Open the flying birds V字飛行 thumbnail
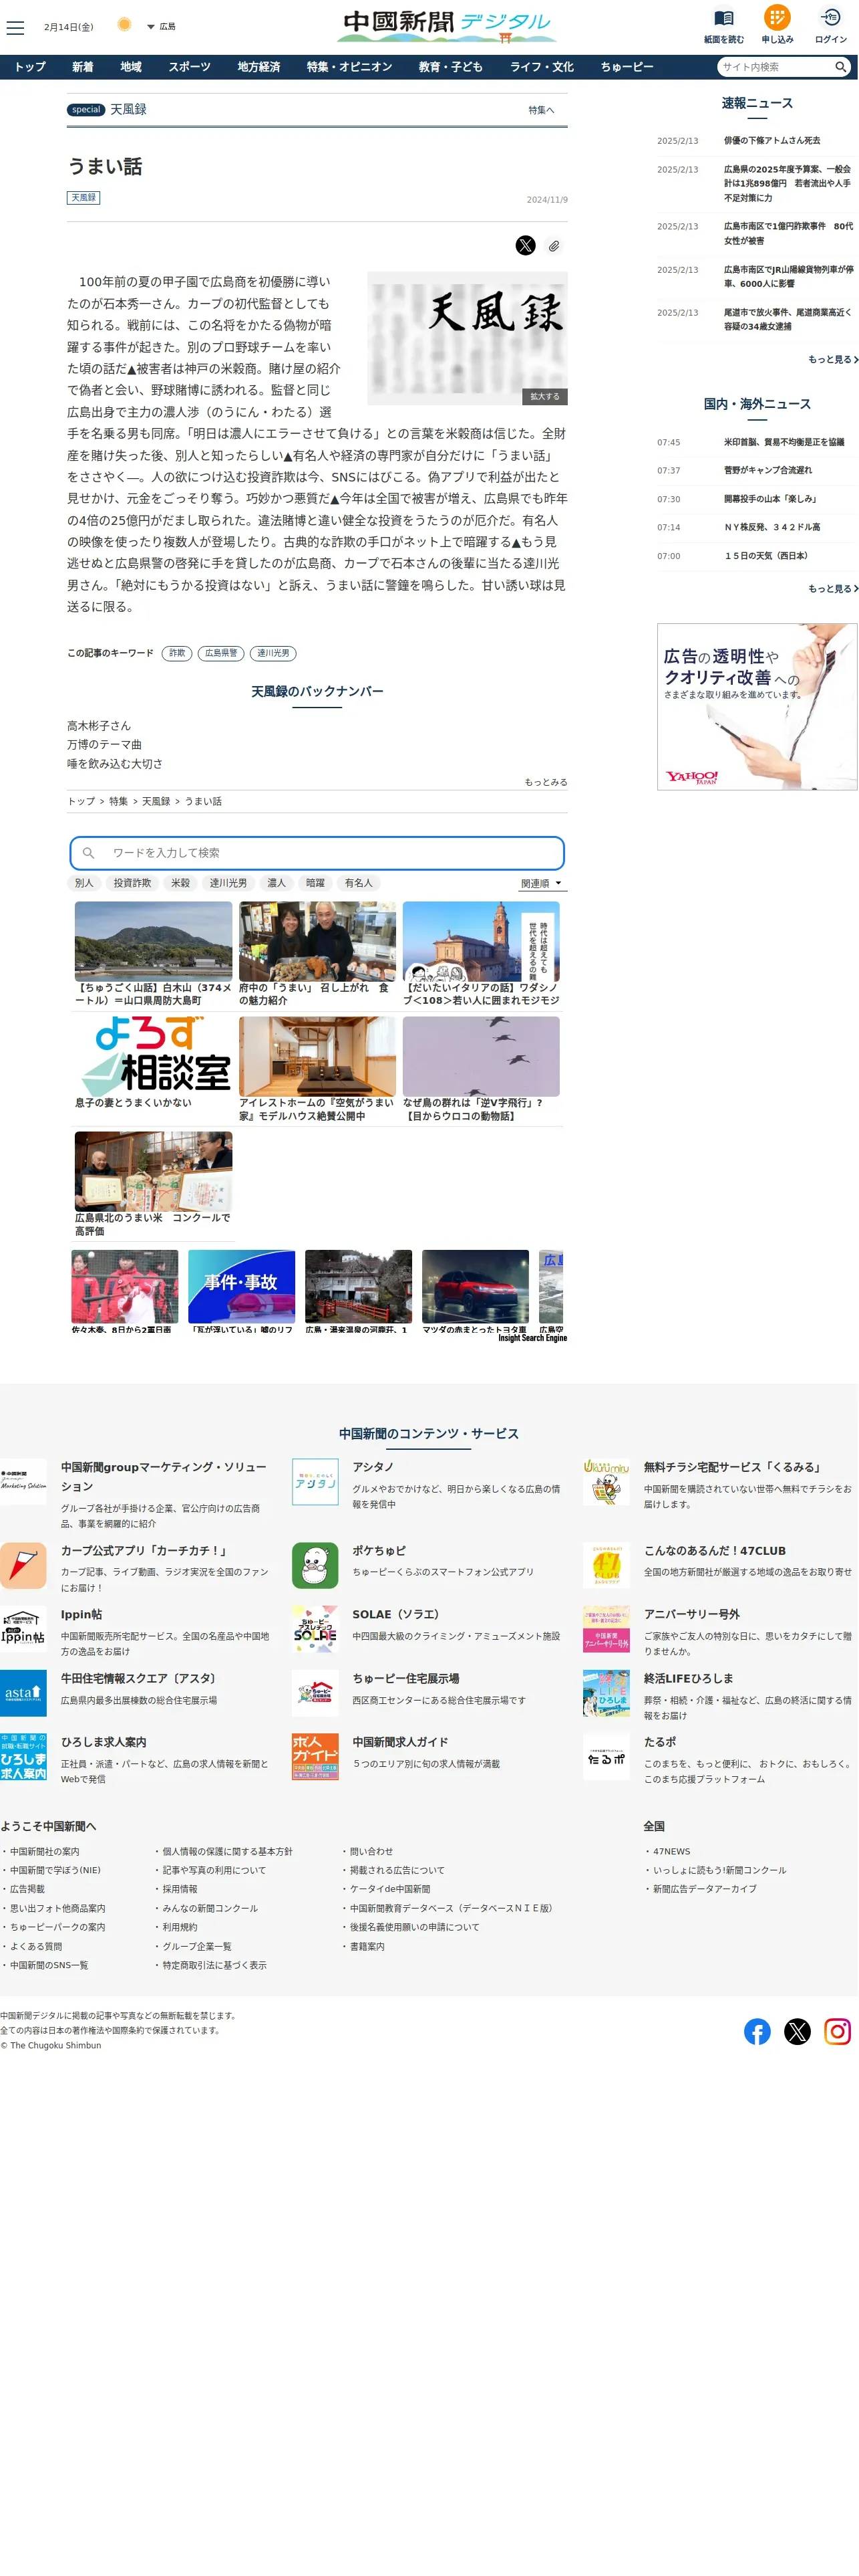859x2576 pixels. point(482,1056)
